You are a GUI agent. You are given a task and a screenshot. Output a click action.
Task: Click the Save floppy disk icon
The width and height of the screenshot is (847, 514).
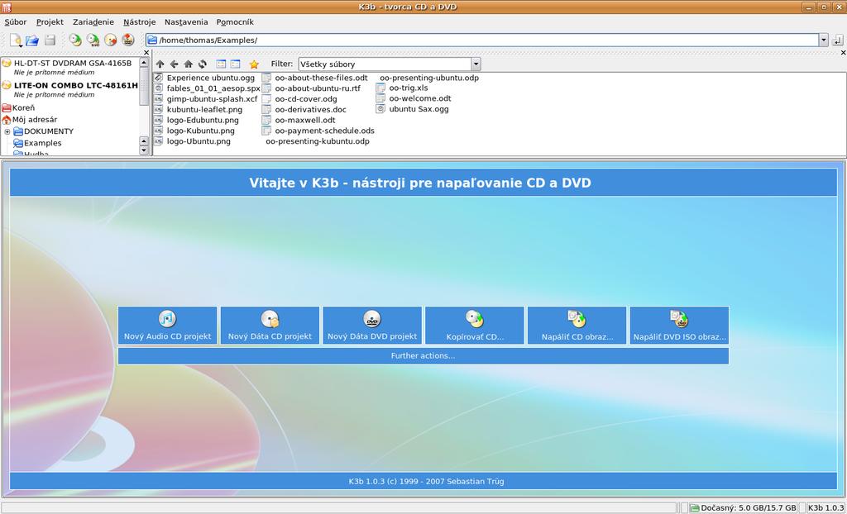50,40
